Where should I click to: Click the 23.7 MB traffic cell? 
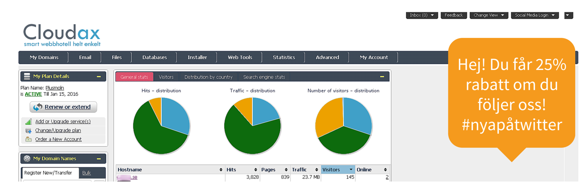(305, 178)
